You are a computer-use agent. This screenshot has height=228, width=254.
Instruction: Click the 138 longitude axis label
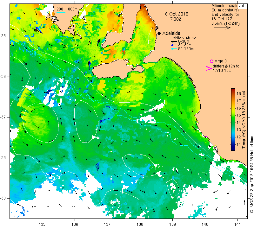pos(140,224)
